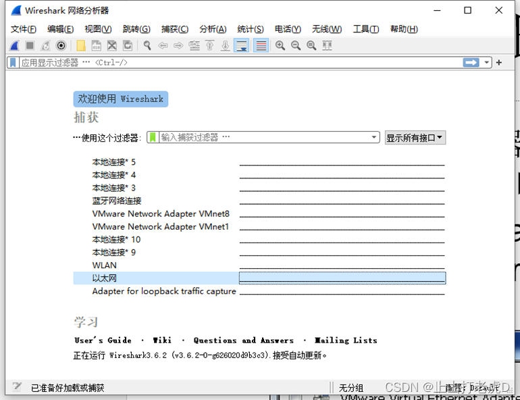Viewport: 520px width, 400px height.
Task: Open display filter bookmark icon
Action: tap(13, 62)
